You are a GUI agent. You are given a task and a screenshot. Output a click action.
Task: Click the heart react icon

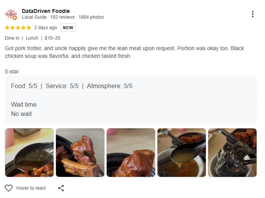9,188
